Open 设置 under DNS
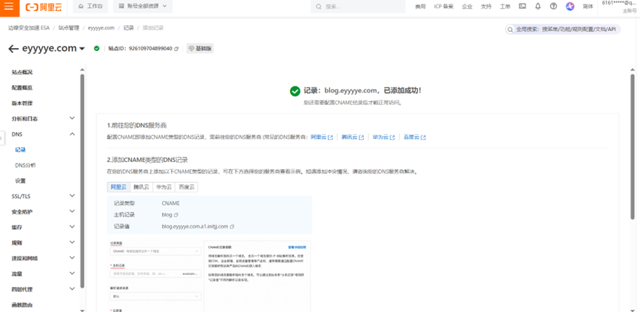640x312 pixels. click(x=21, y=180)
